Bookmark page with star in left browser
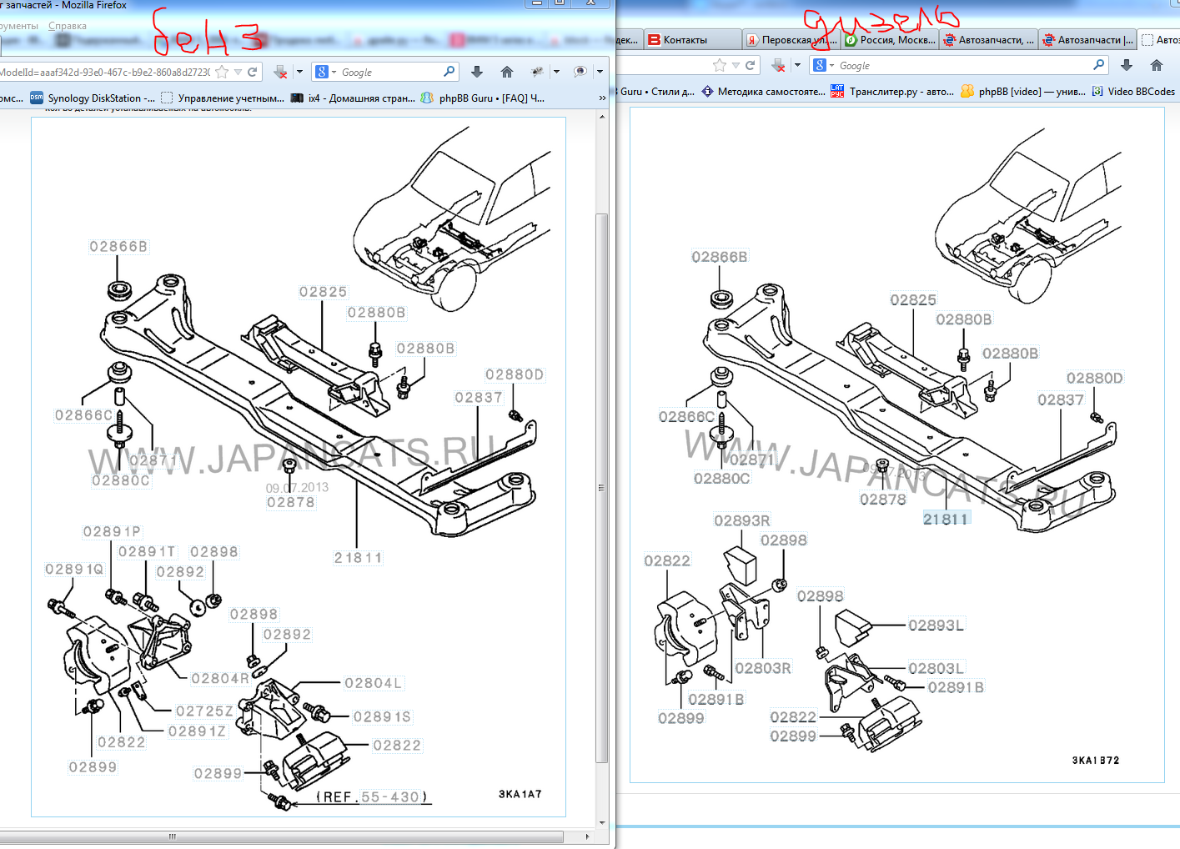Image resolution: width=1180 pixels, height=849 pixels. click(x=222, y=73)
